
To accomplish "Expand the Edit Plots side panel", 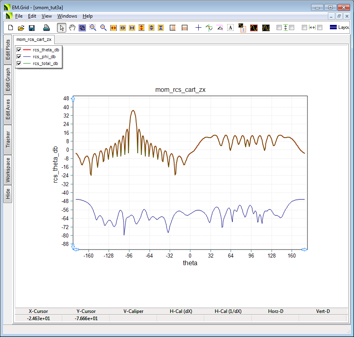I will [8, 50].
